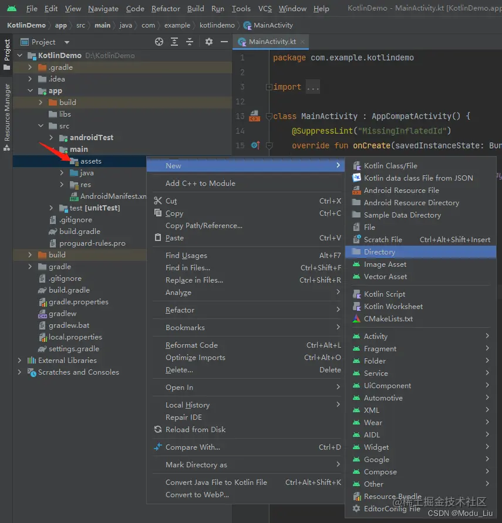Click the Kotlin Class/File icon
This screenshot has height=523, width=502.
pyautogui.click(x=357, y=166)
